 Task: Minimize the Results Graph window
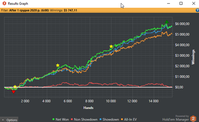click(169, 3)
